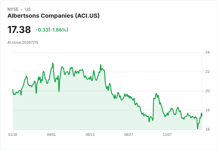Click the 16 price axis label

[x=207, y=129]
